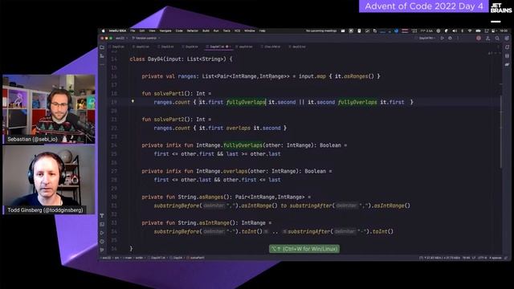The image size is (514, 289).
Task: Open the Run tool window icon
Action: [102, 233]
